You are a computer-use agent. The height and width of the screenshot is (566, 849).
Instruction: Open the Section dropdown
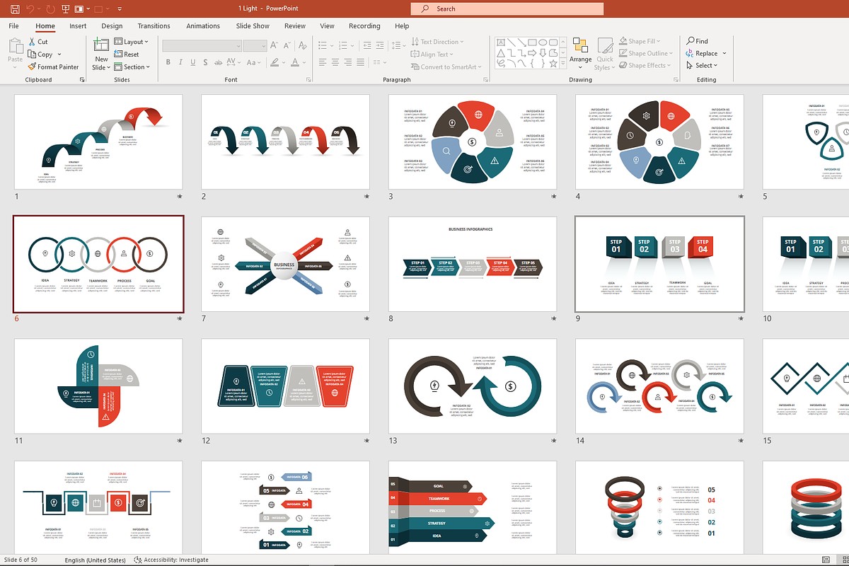pos(132,67)
